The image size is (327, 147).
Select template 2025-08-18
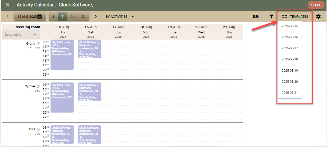[x=290, y=59]
